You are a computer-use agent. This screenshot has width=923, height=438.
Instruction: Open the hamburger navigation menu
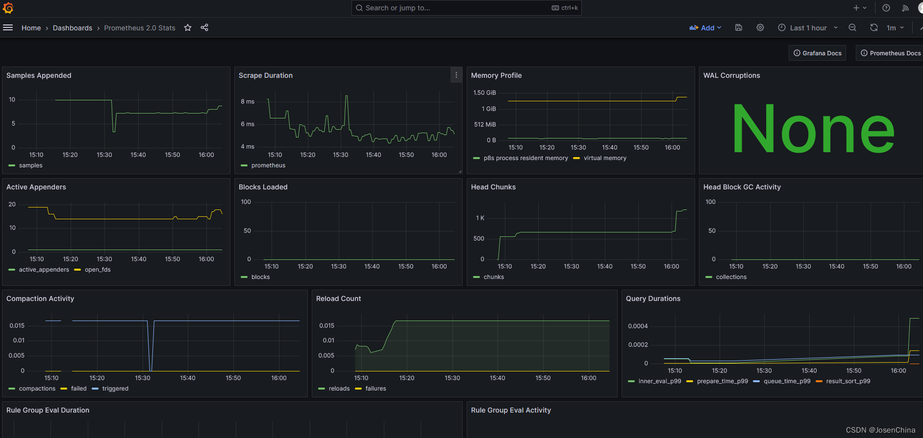coord(8,28)
